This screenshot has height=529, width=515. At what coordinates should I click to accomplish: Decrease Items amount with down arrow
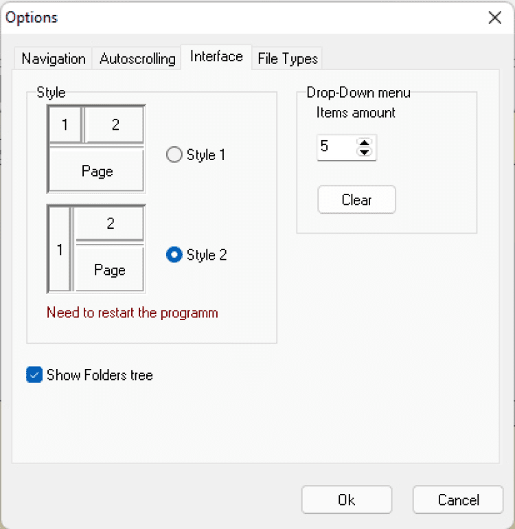pos(365,151)
